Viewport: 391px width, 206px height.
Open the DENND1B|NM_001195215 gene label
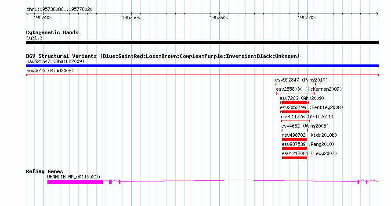coord(73,177)
